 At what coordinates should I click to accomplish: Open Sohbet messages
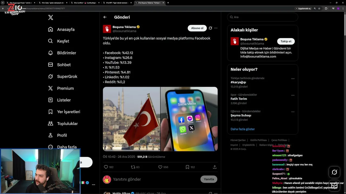pos(59,65)
